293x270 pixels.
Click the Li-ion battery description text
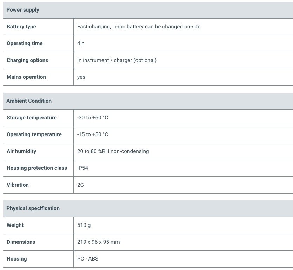[x=139, y=27]
